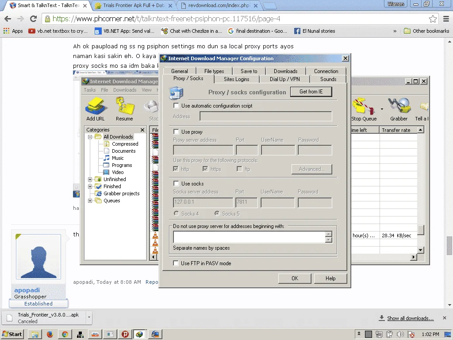
Task: Click OK in IDM Configuration
Action: 295,278
